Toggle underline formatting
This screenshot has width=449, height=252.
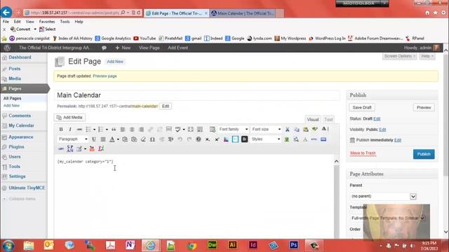[94, 139]
